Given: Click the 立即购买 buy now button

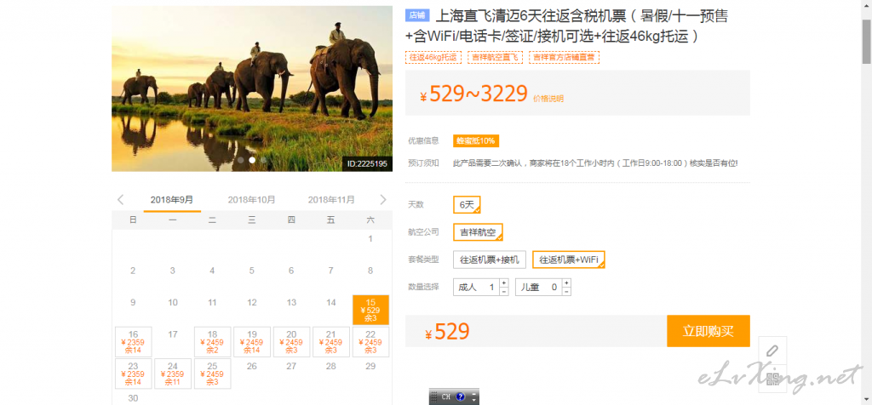Looking at the screenshot, I should 708,331.
